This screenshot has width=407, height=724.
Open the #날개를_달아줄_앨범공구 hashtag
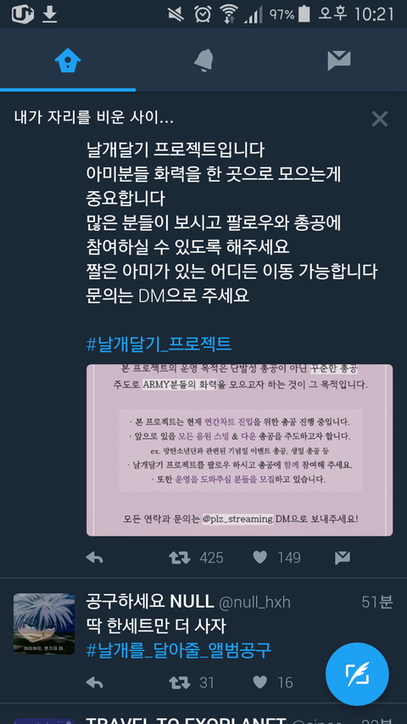point(179,650)
